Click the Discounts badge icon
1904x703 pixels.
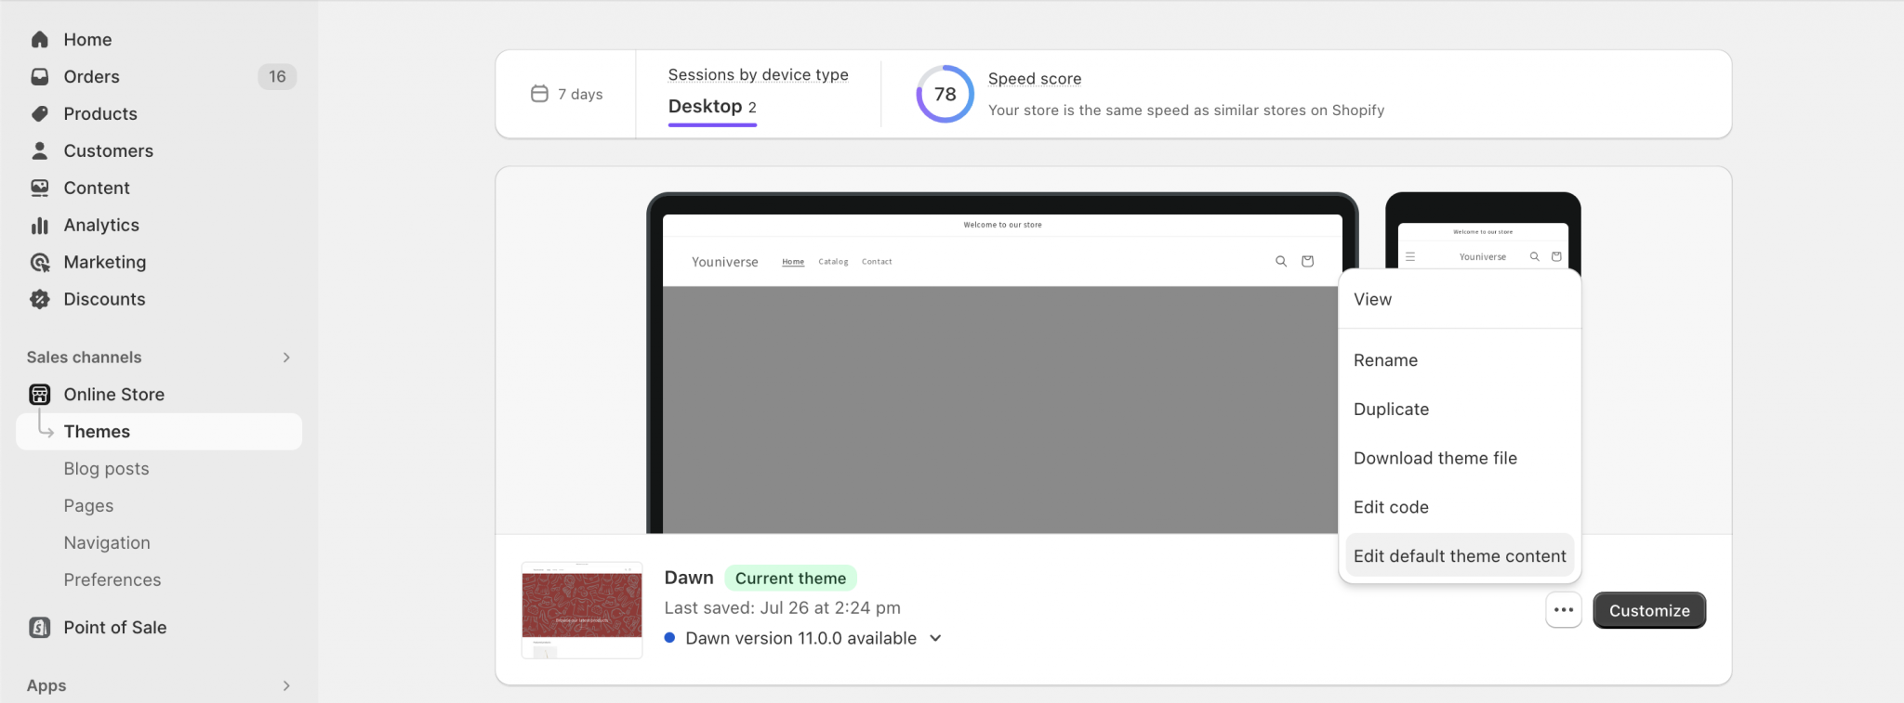(39, 299)
